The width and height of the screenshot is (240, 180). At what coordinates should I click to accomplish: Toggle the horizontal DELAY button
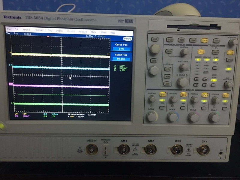pyautogui.click(x=169, y=51)
